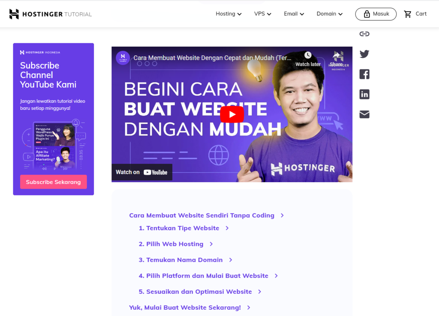Expand the Hosting dropdown menu
Viewport: 439px width, 316px height.
coord(229,14)
